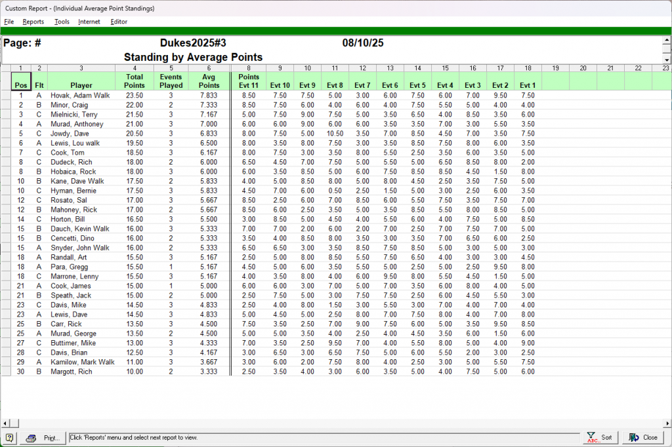This screenshot has width=672, height=447.
Task: Close the report with the Close button
Action: coord(643,438)
